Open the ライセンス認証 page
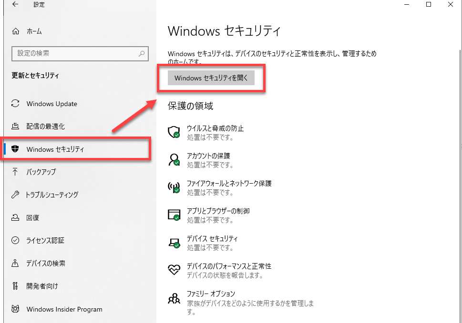 pos(45,240)
